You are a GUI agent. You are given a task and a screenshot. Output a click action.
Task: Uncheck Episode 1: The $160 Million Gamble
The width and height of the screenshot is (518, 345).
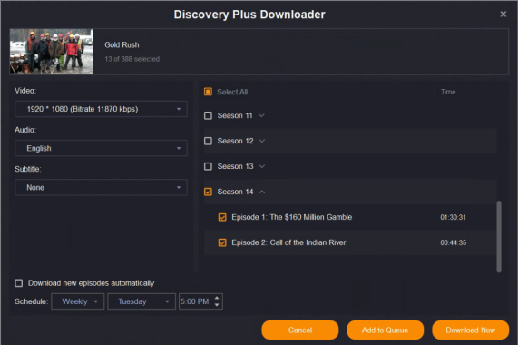coord(222,217)
